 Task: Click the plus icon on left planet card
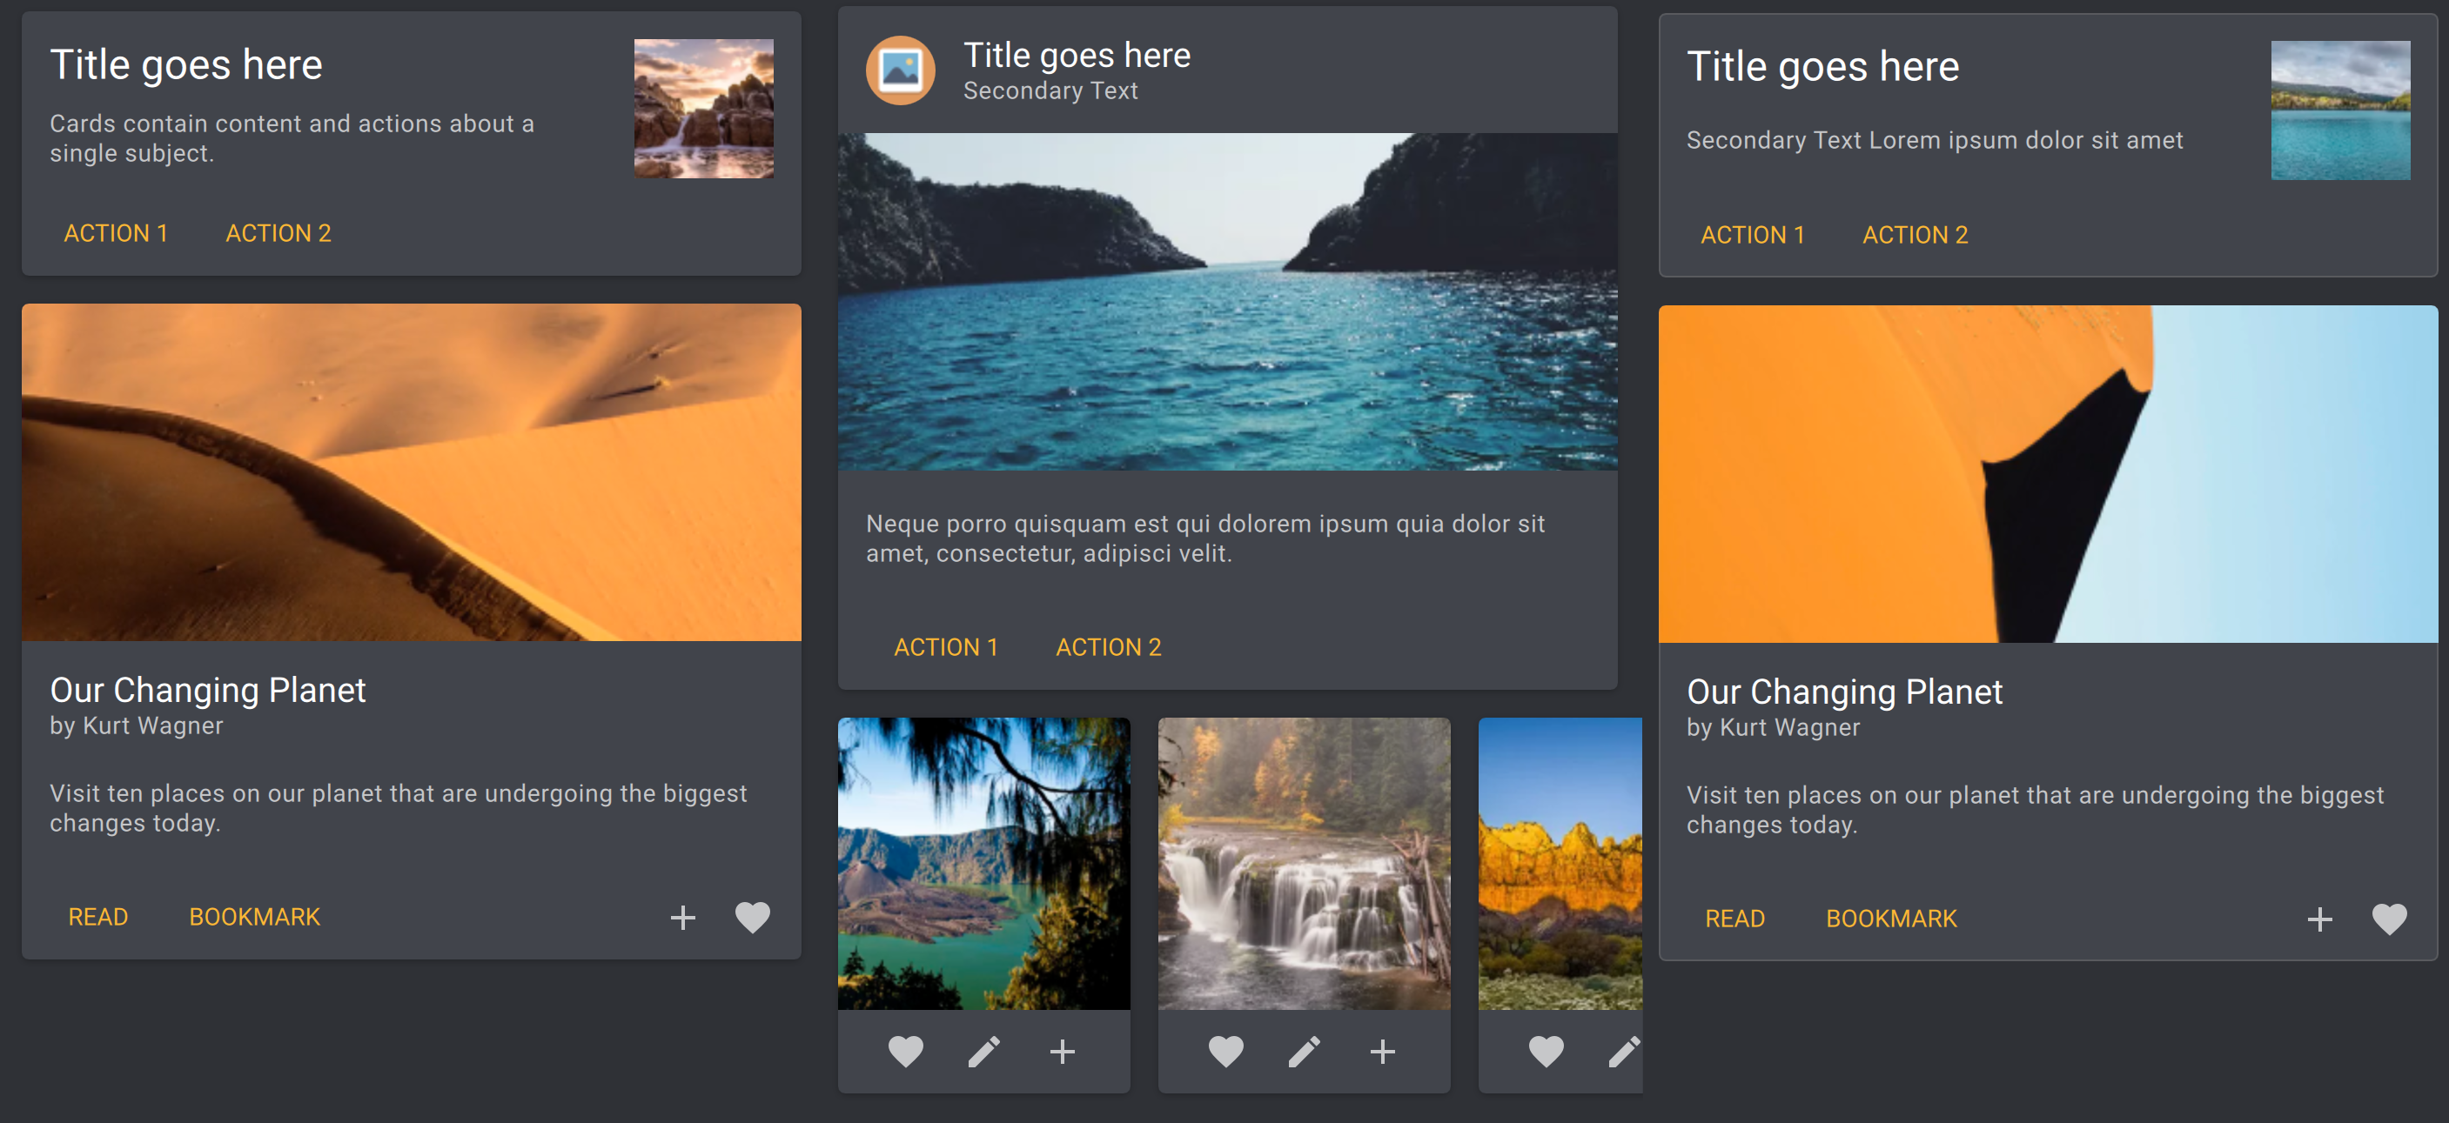[682, 917]
